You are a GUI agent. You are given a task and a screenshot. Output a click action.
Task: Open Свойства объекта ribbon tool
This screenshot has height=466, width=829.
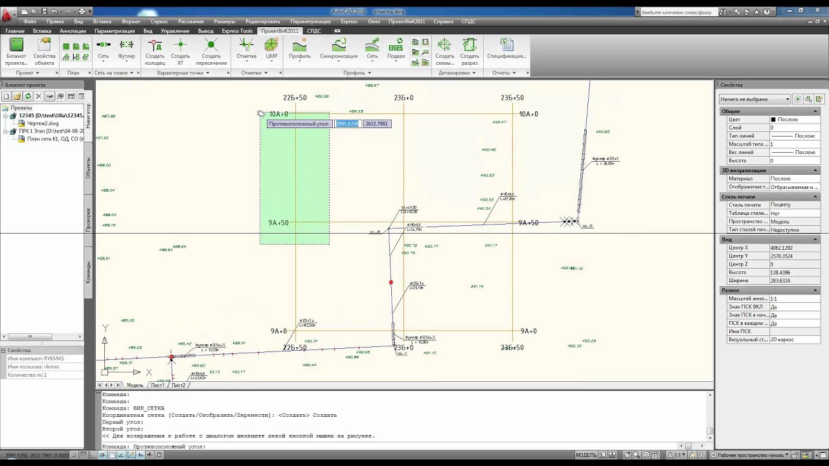(x=45, y=51)
